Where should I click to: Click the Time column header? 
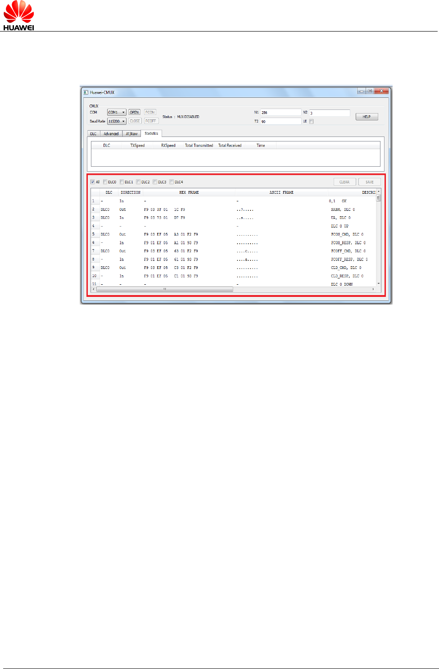261,146
